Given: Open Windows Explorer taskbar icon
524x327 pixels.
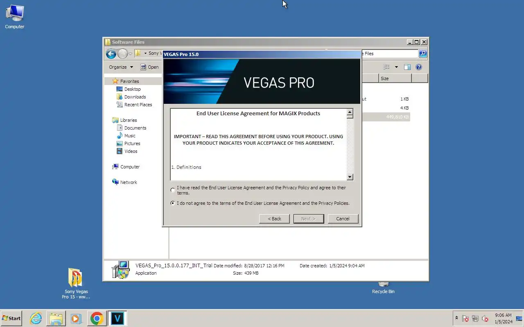Looking at the screenshot, I should click(56, 318).
